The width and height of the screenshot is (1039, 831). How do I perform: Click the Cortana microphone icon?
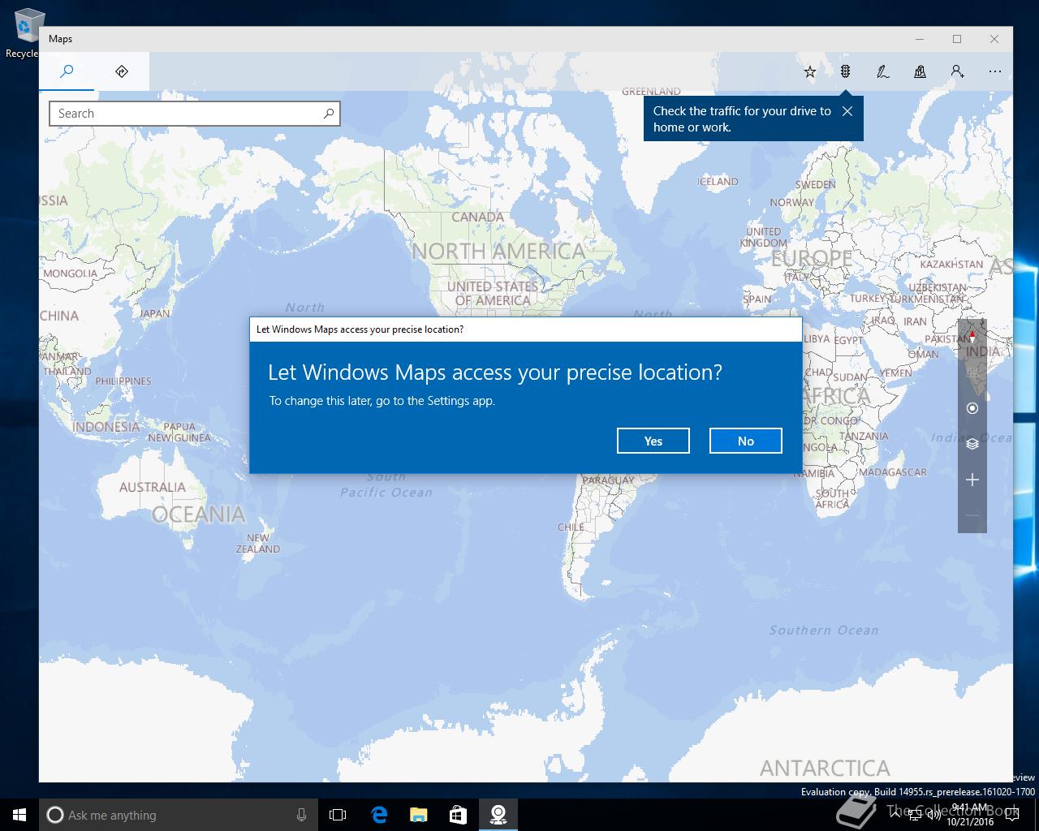click(301, 815)
